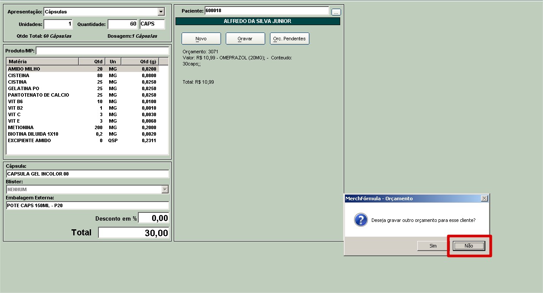Click Não in the Orçamento dialog
543x293 pixels.
pos(468,246)
